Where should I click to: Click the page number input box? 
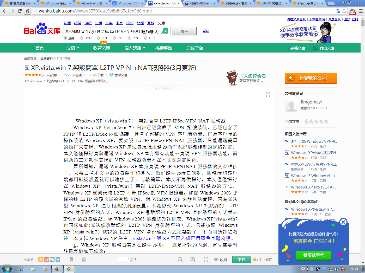pos(124,259)
